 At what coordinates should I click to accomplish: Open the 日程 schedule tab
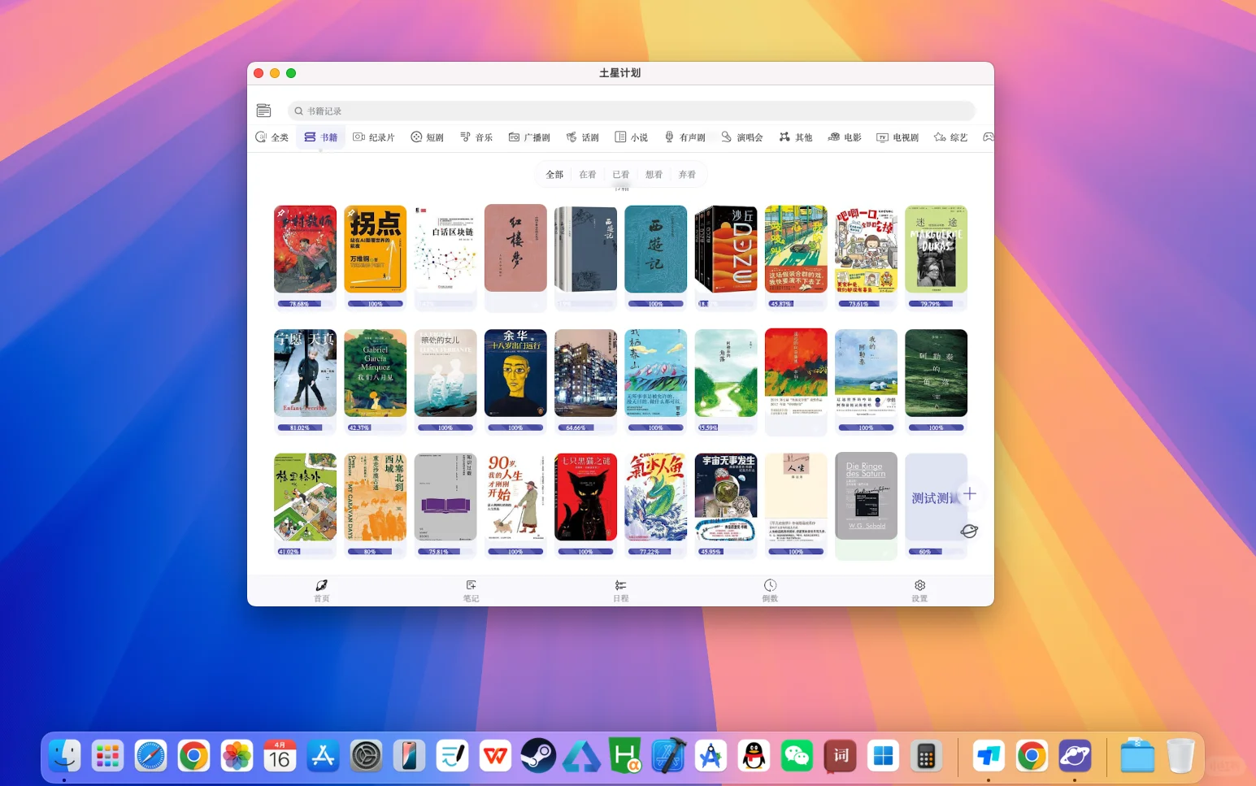[620, 590]
